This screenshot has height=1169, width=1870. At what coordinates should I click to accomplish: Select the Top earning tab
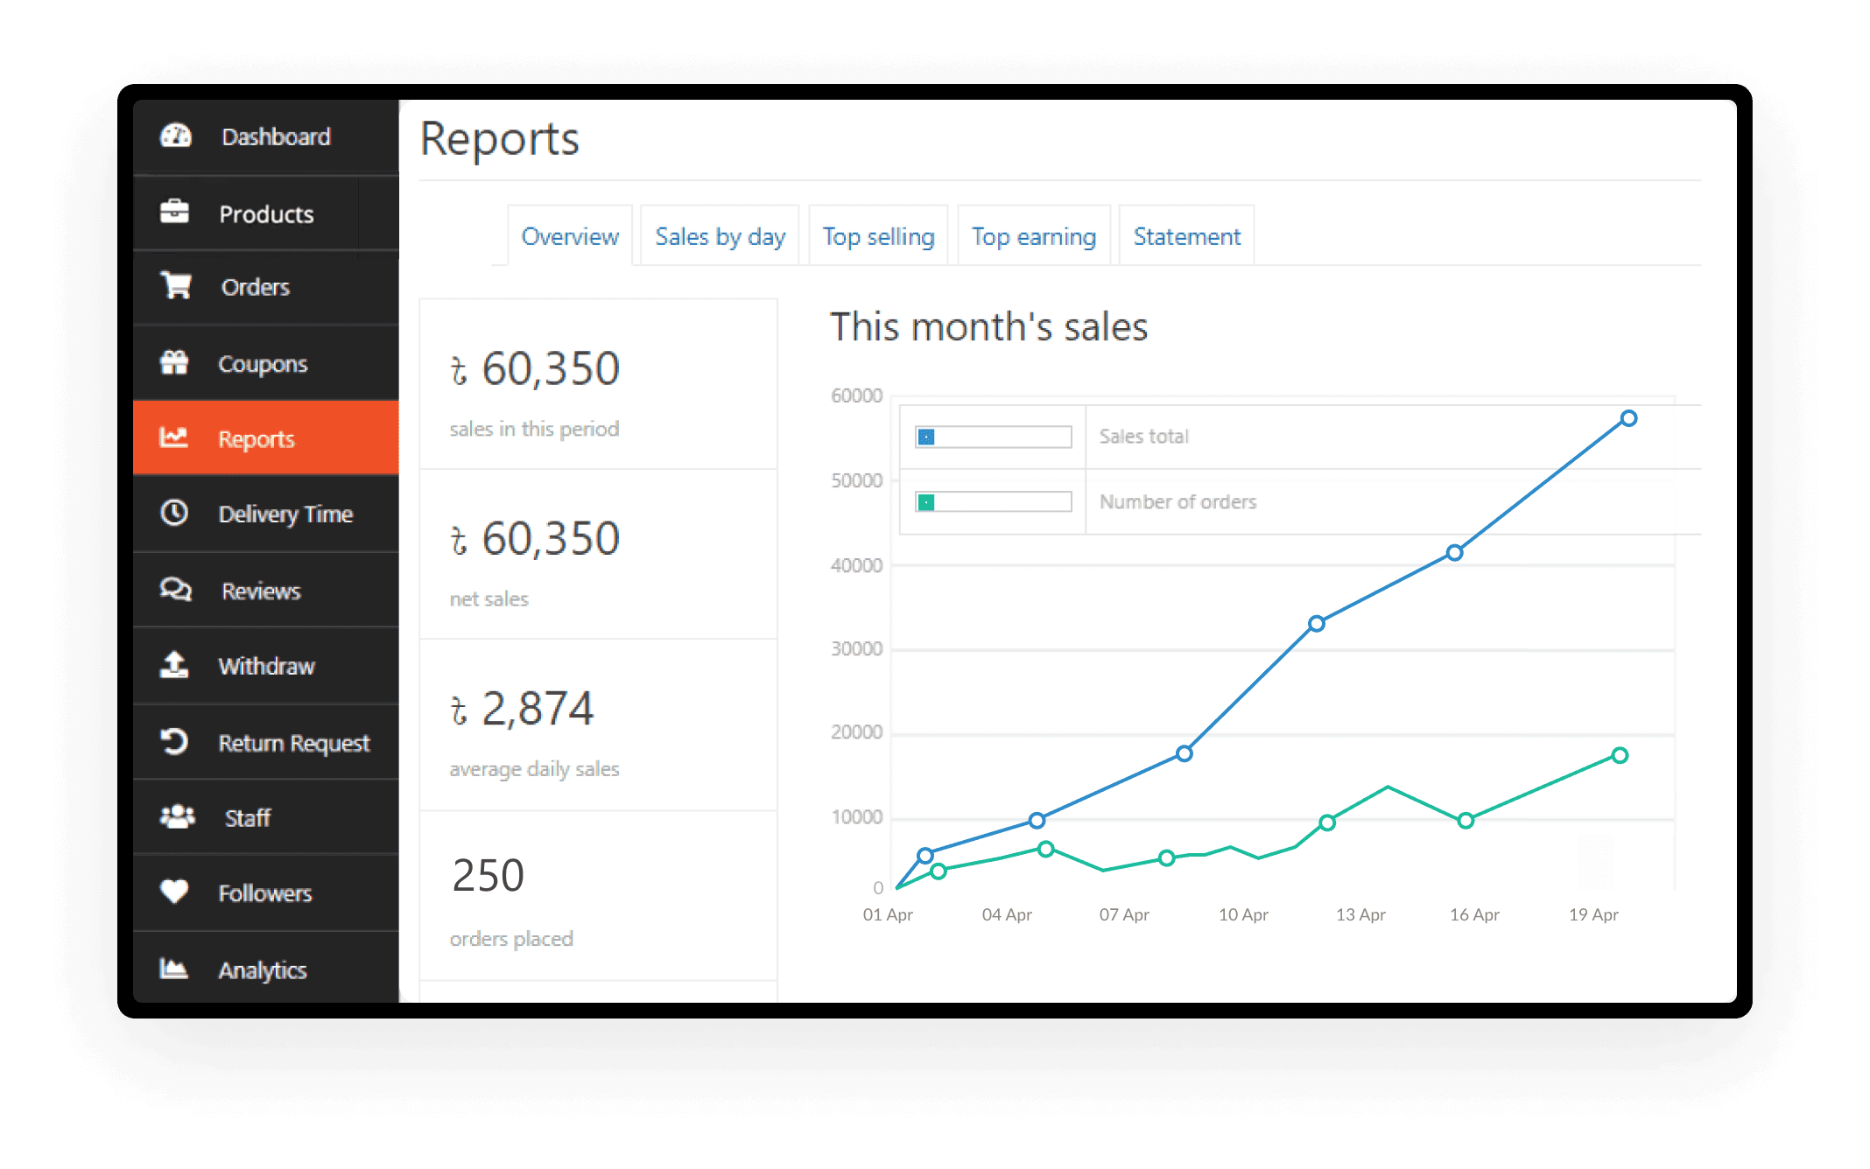[x=1033, y=236]
